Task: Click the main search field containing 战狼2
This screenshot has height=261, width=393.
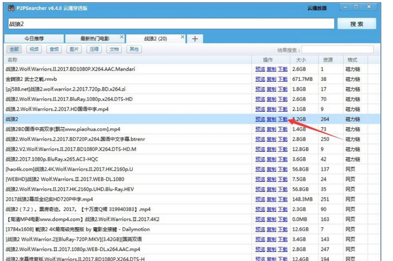Action: point(170,24)
